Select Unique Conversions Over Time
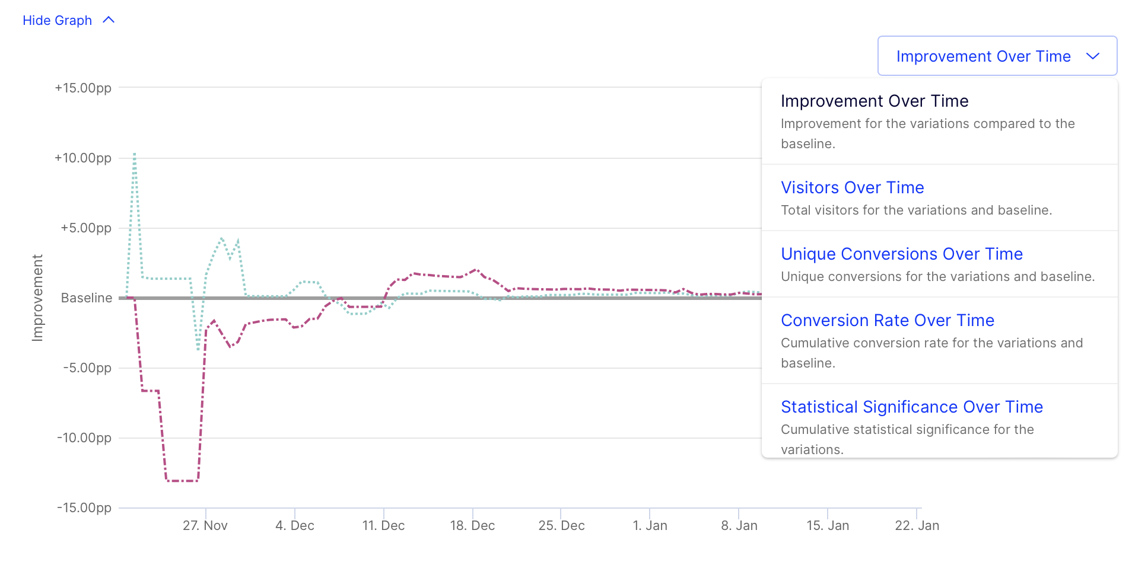 click(901, 254)
